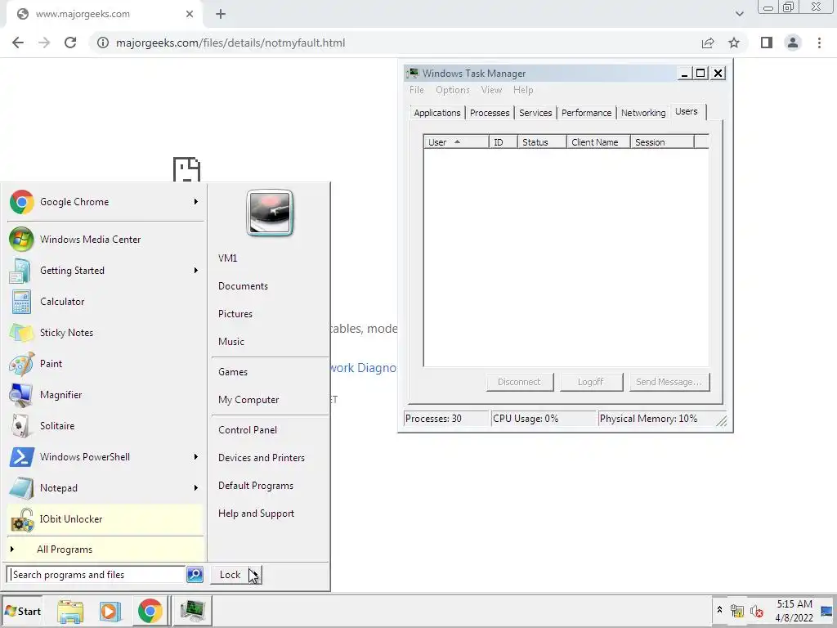
Task: Expand Windows PowerShell submenu arrow
Action: (x=196, y=456)
